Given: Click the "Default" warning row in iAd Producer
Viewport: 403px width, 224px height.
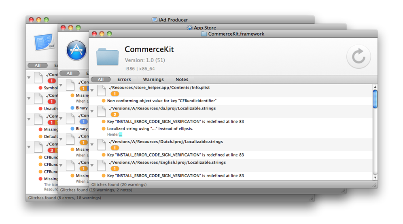Looking at the screenshot, I should (48, 136).
